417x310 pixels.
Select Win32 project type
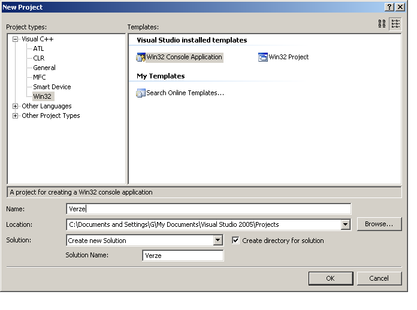click(x=42, y=96)
